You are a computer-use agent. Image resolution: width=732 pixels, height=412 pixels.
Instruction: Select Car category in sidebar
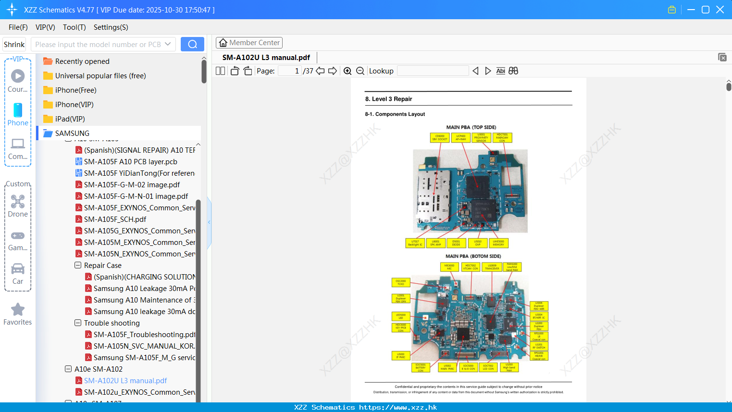(x=18, y=274)
